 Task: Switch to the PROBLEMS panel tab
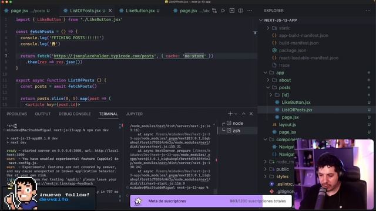point(17,114)
